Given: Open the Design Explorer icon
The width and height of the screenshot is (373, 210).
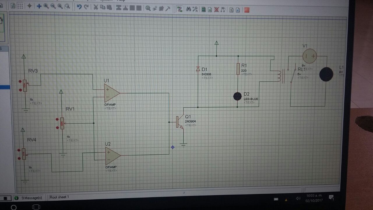Looking at the screenshot, I should 203,10.
